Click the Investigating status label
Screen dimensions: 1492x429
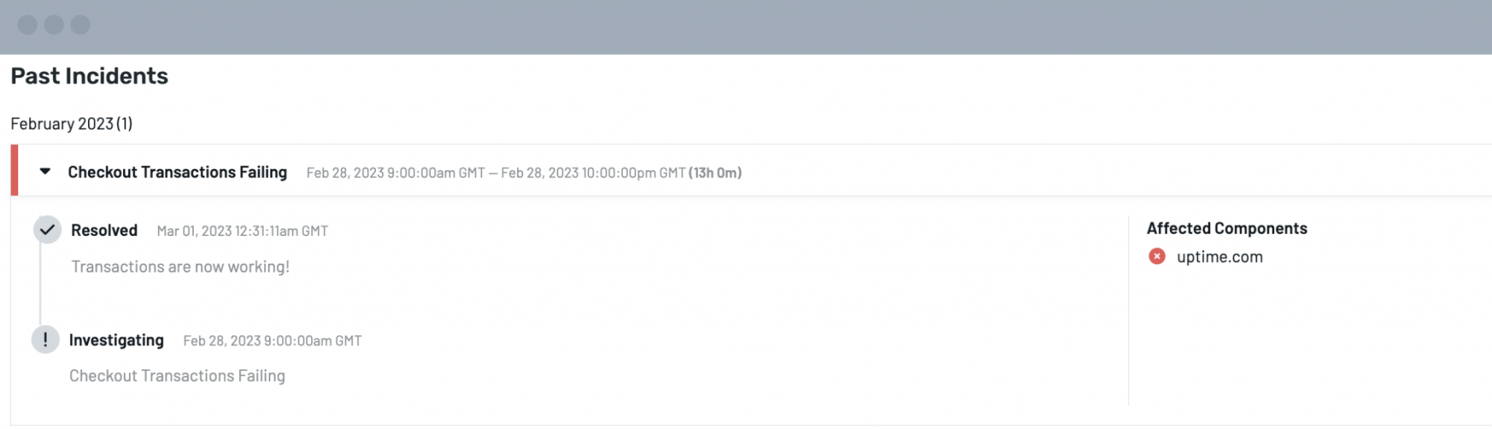point(117,341)
